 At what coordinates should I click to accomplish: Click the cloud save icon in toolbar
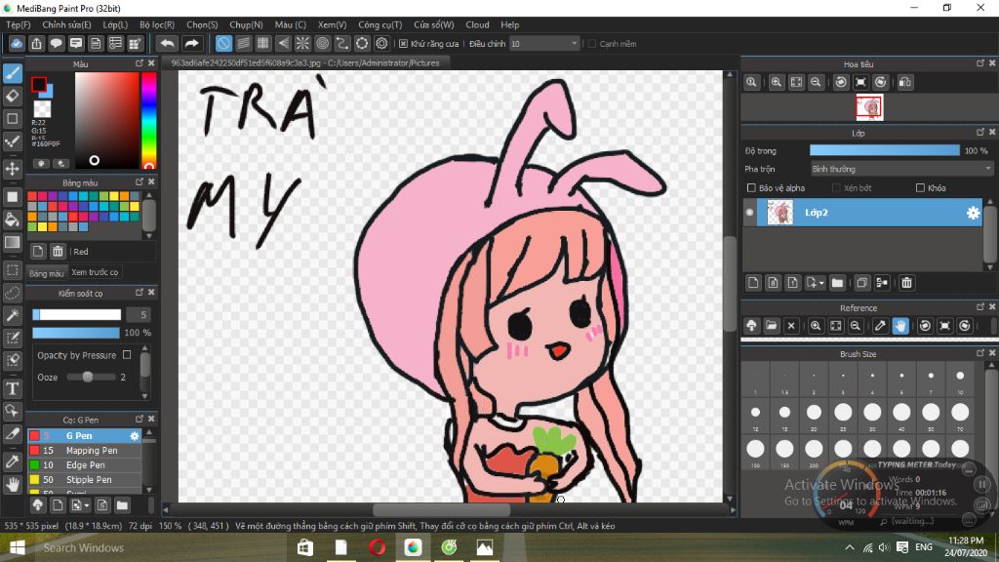(x=17, y=43)
